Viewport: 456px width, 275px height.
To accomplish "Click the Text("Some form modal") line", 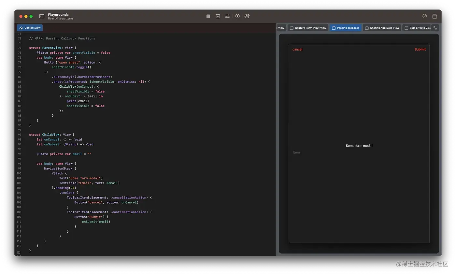I will point(81,178).
